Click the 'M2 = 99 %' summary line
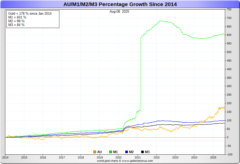Image resolution: width=240 pixels, height=164 pixels. tap(16, 21)
